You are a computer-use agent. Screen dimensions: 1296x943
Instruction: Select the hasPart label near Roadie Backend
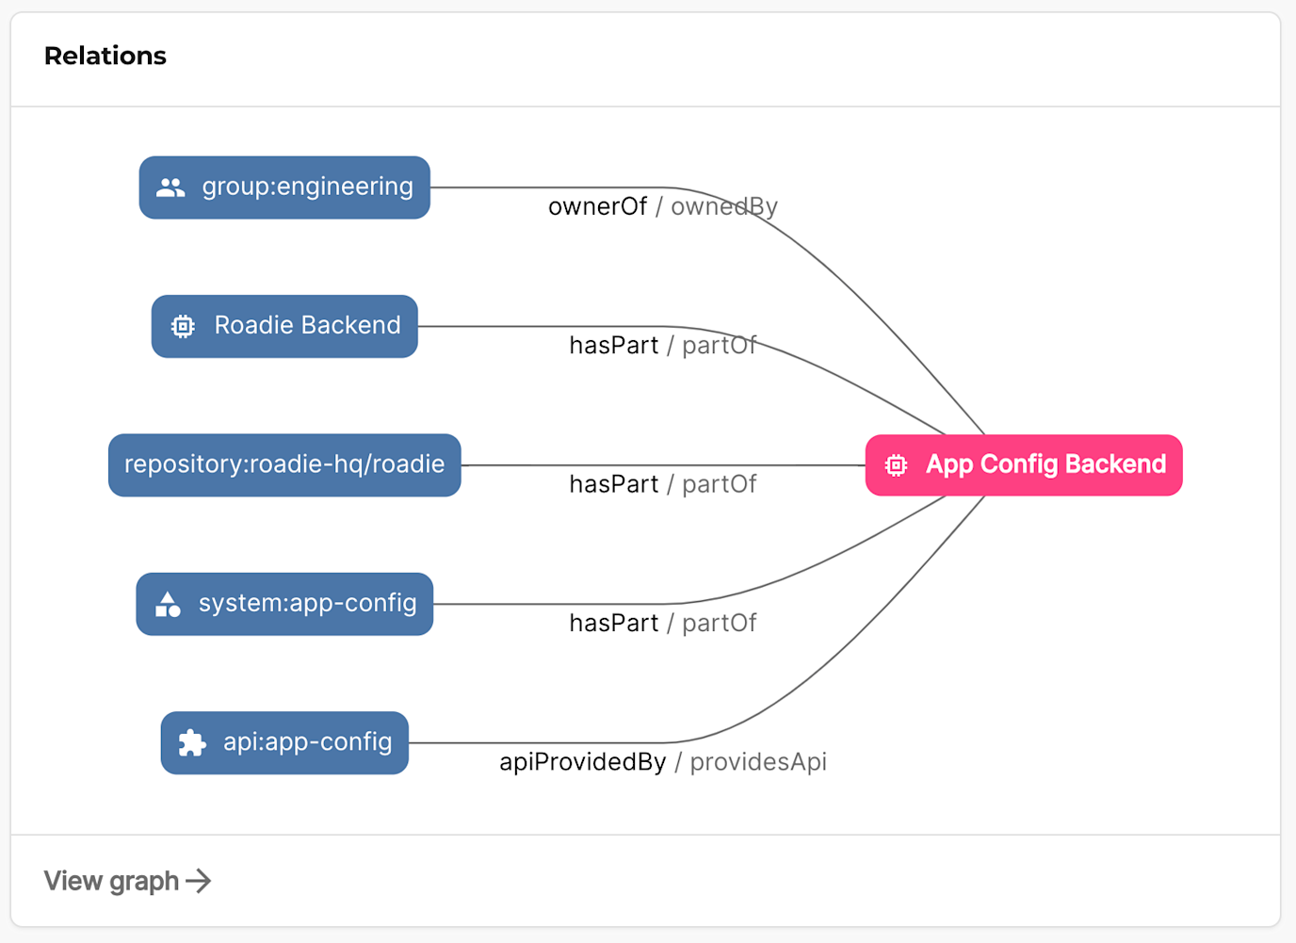click(613, 346)
